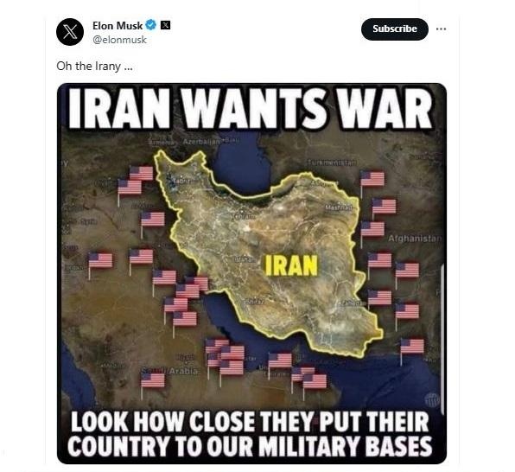Click the flag overlapping the Saudi Arabia label
Viewport: 515px width, 472px height.
[152, 381]
